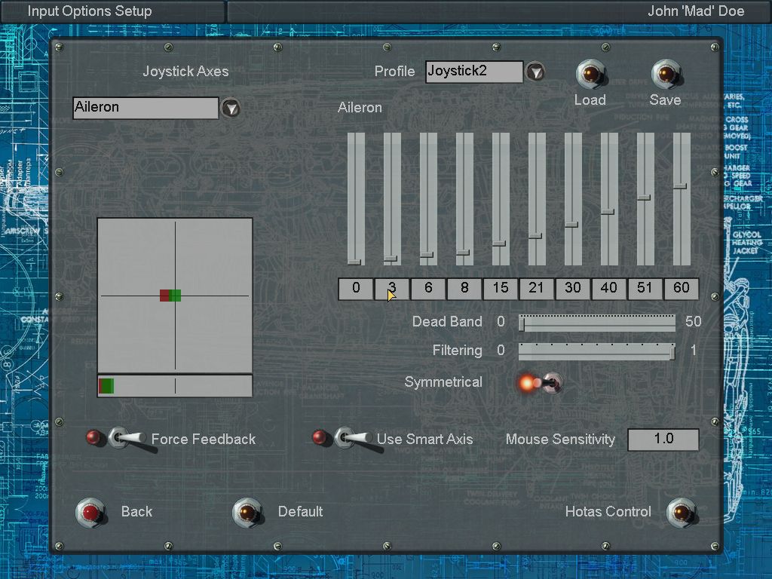Viewport: 772px width, 579px height.
Task: Click the Hotas Control label
Action: tap(608, 512)
